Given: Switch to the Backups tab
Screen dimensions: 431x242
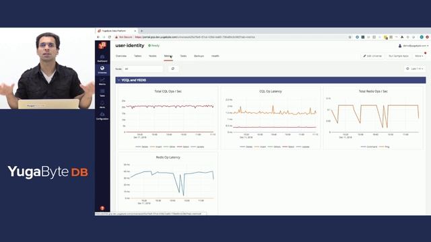Looking at the screenshot, I should [199, 56].
